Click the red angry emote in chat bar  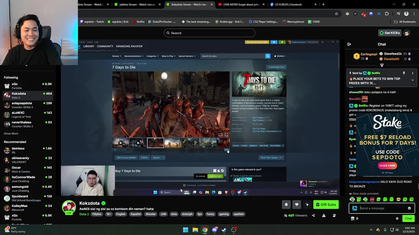point(372,199)
